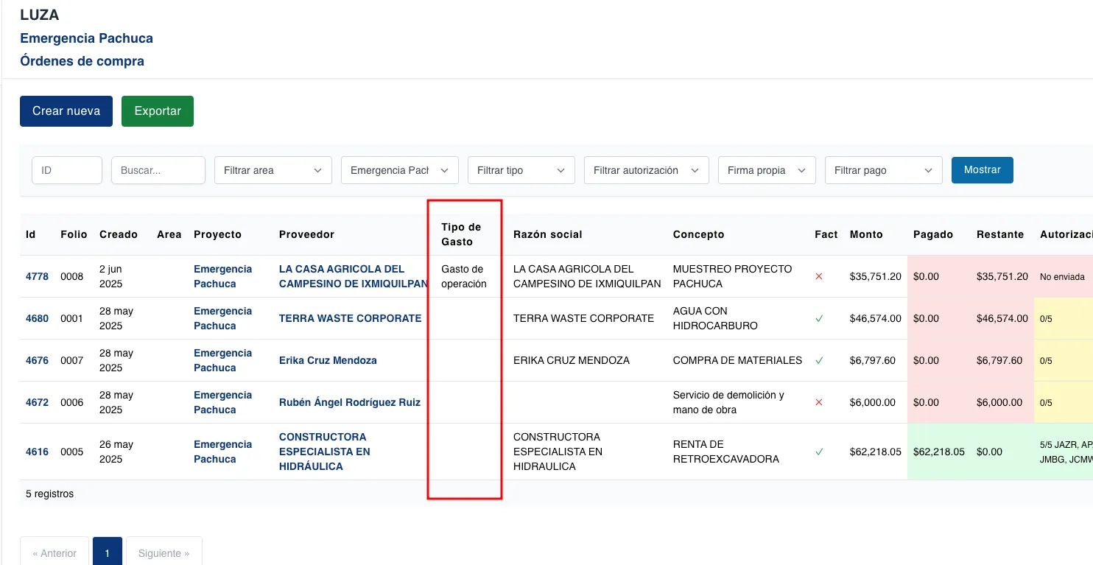Open provider TERRA WASTE CORPORATE link
Image resolution: width=1093 pixels, height=565 pixels.
350,319
